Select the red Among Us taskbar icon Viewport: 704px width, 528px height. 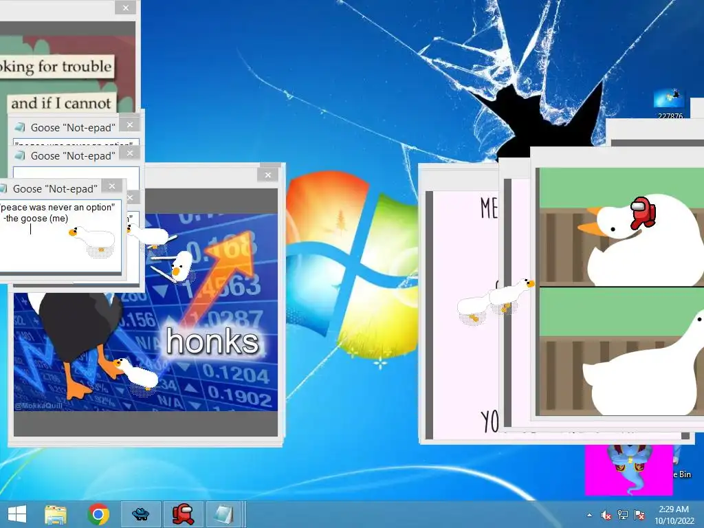(183, 514)
